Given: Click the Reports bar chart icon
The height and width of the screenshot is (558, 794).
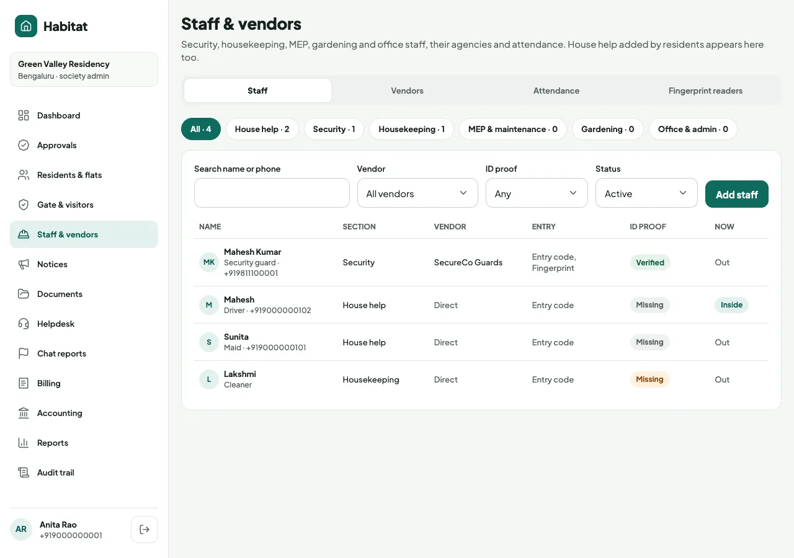Looking at the screenshot, I should click(x=24, y=443).
